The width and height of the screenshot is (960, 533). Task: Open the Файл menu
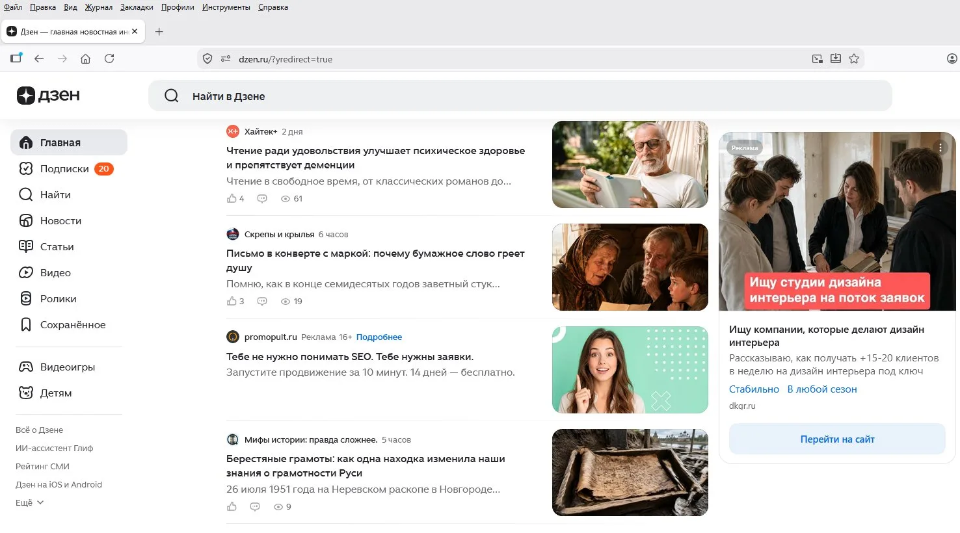13,7
